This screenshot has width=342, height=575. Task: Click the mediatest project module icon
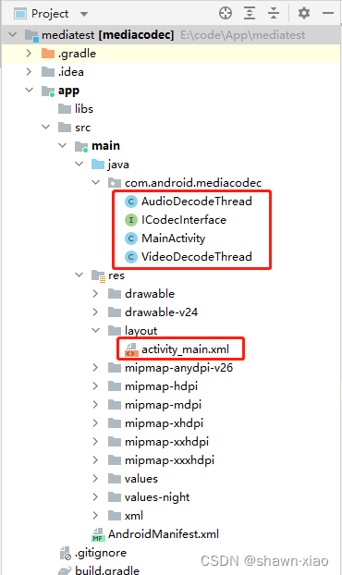31,35
